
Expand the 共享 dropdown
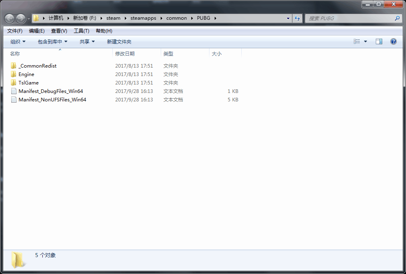click(87, 42)
